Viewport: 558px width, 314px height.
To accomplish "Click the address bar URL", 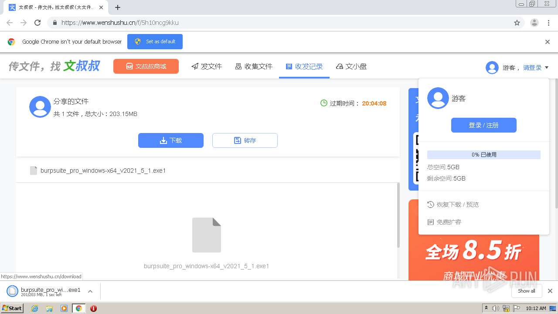I will 120,23.
